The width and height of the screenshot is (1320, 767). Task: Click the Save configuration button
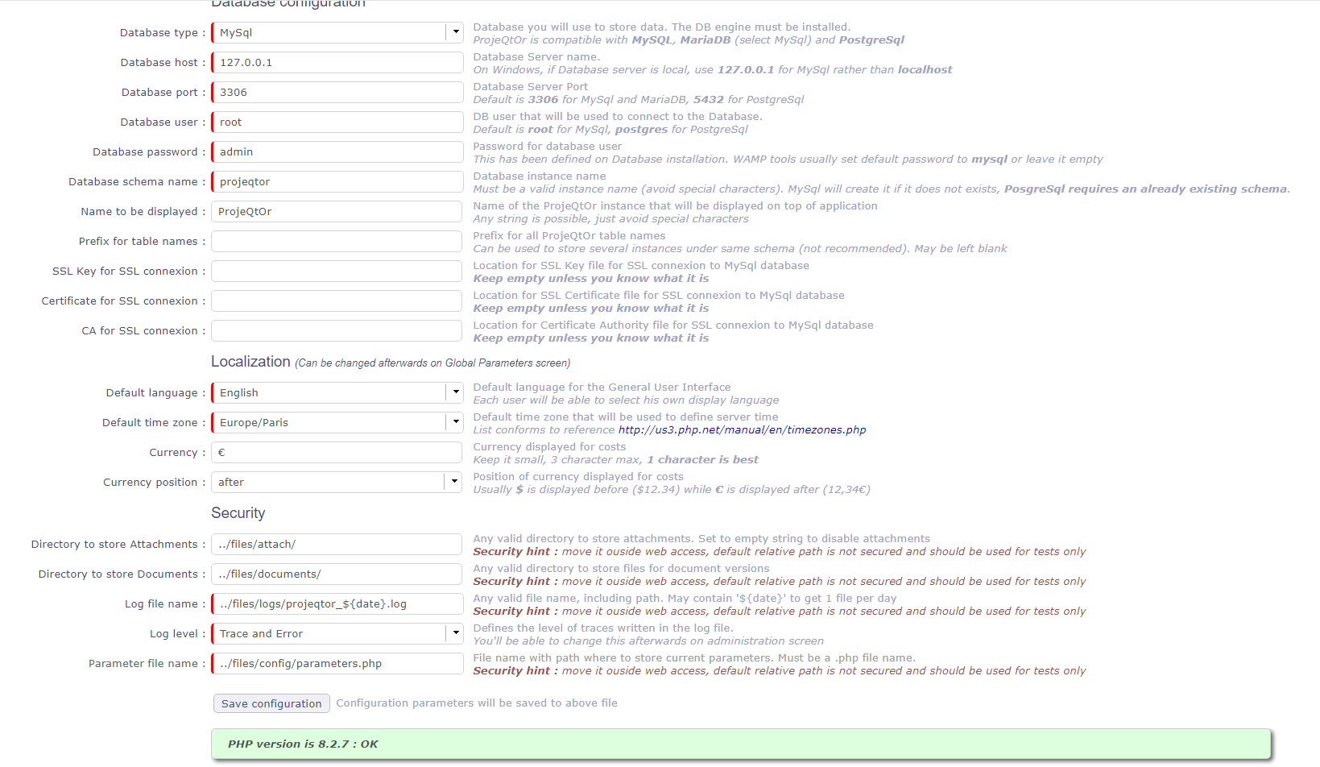click(x=271, y=703)
